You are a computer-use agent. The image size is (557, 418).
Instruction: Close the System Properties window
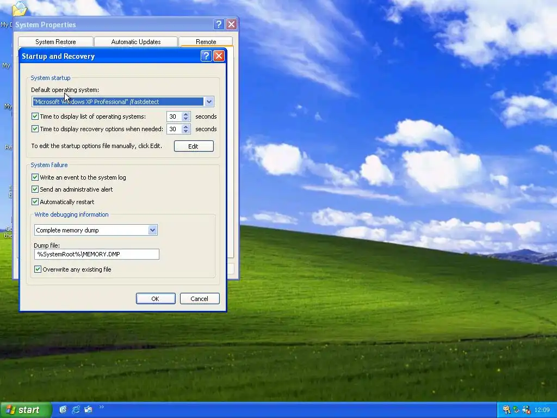pyautogui.click(x=231, y=24)
